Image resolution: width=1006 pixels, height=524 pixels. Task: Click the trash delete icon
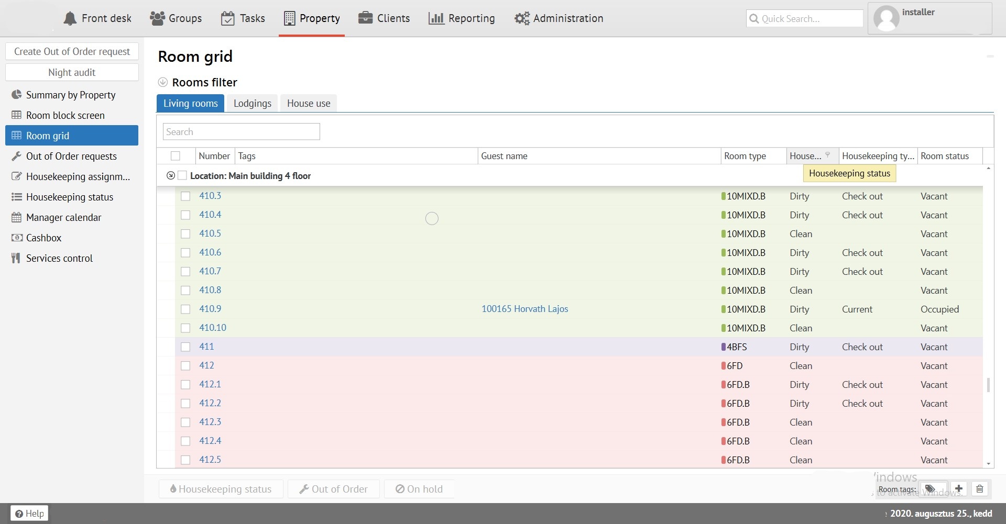[x=980, y=489]
